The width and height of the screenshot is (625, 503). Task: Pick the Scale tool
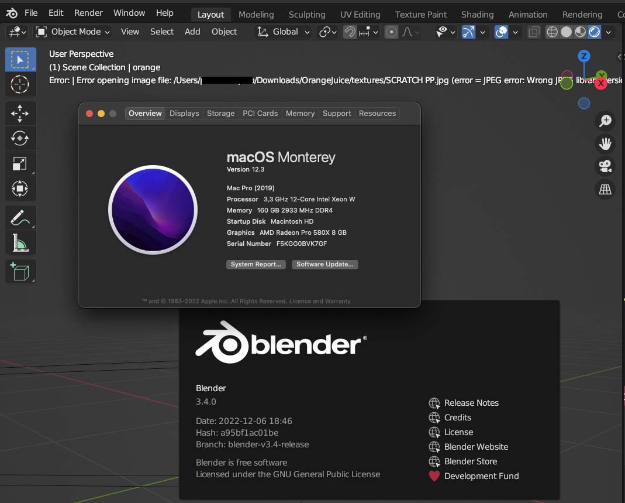[x=20, y=164]
